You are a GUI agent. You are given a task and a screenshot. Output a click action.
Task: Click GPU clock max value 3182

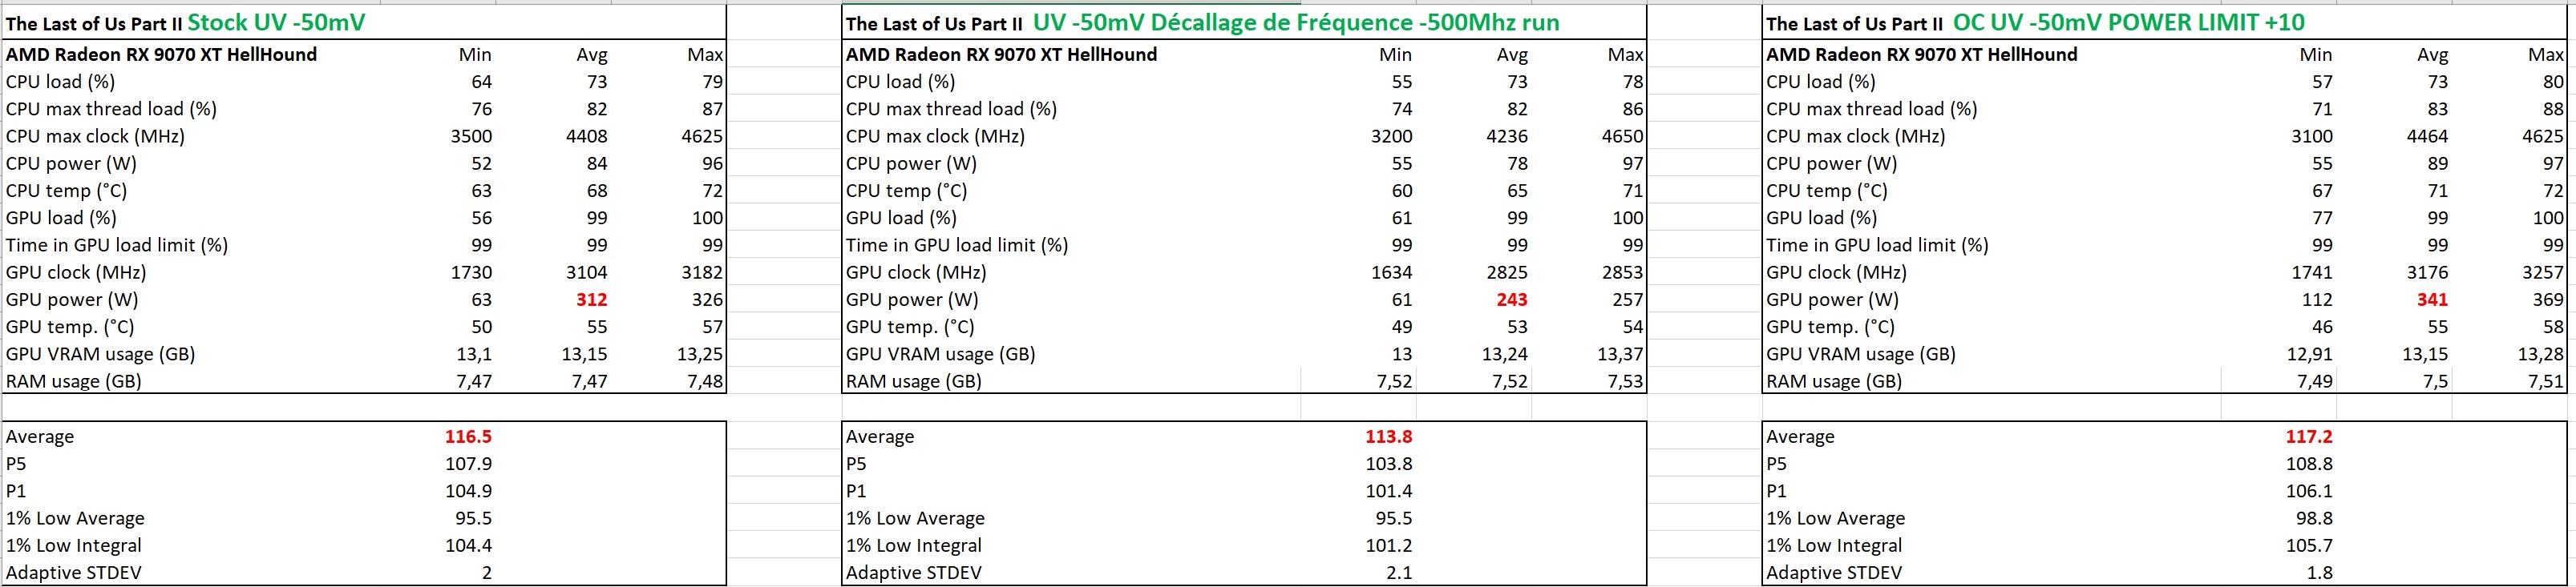point(702,272)
